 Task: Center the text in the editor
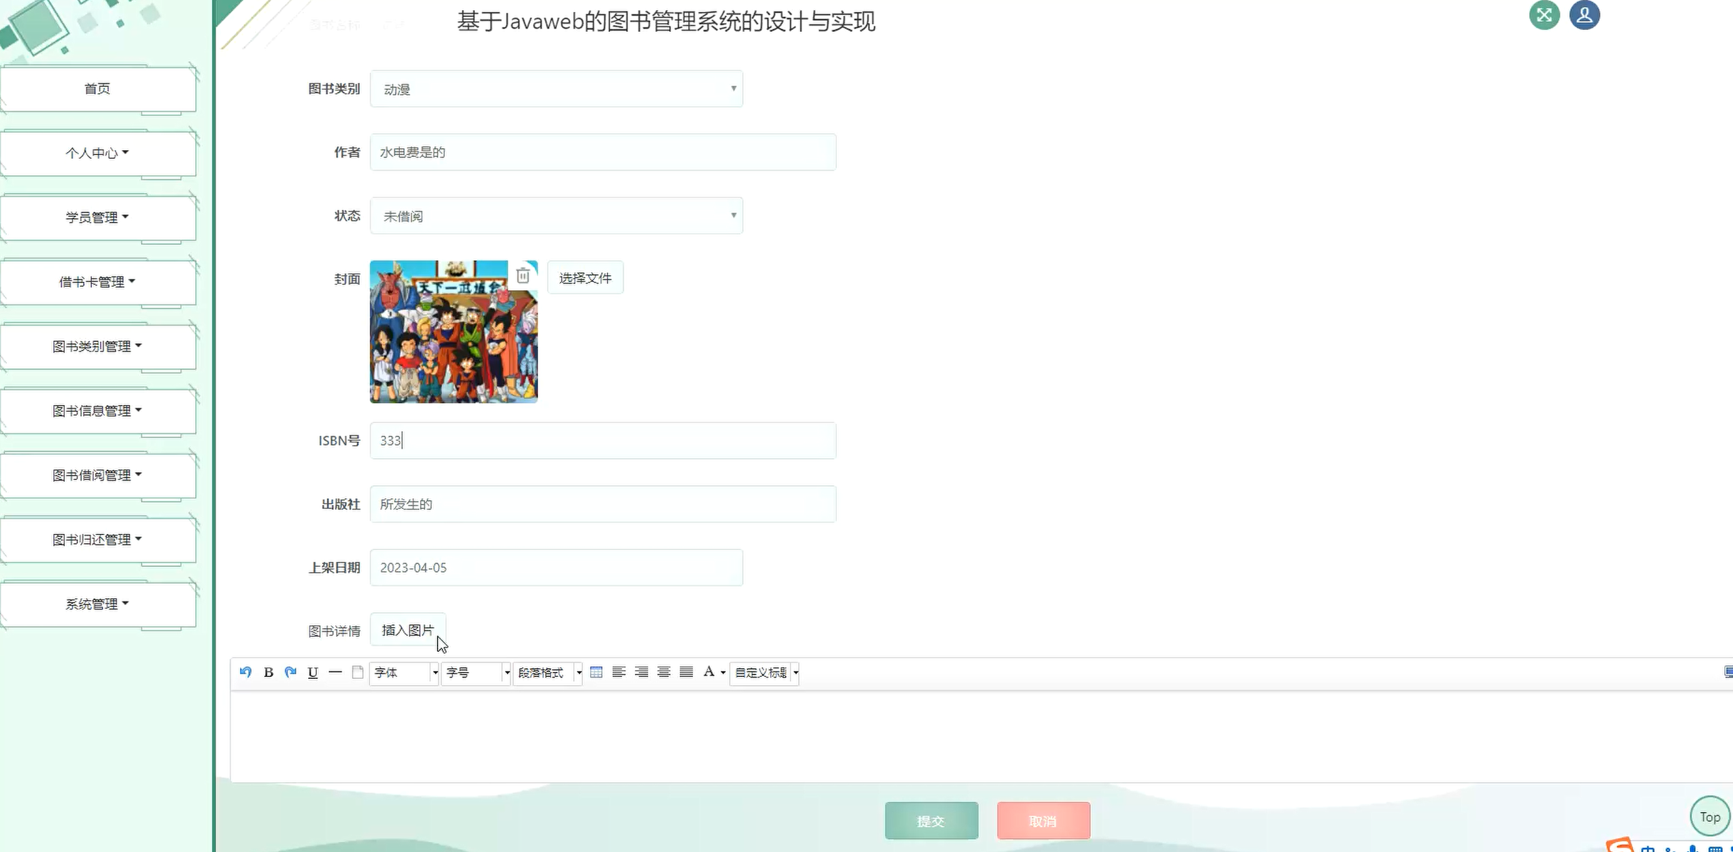664,671
